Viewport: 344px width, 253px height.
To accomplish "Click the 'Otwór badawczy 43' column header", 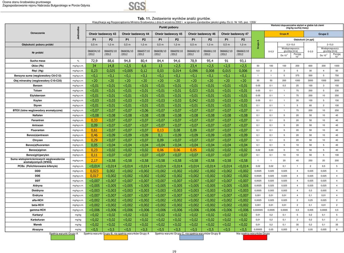I will point(102,34).
